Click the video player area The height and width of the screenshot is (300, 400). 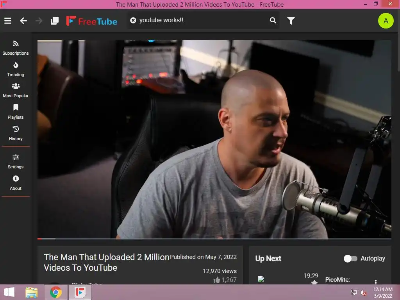(214, 139)
